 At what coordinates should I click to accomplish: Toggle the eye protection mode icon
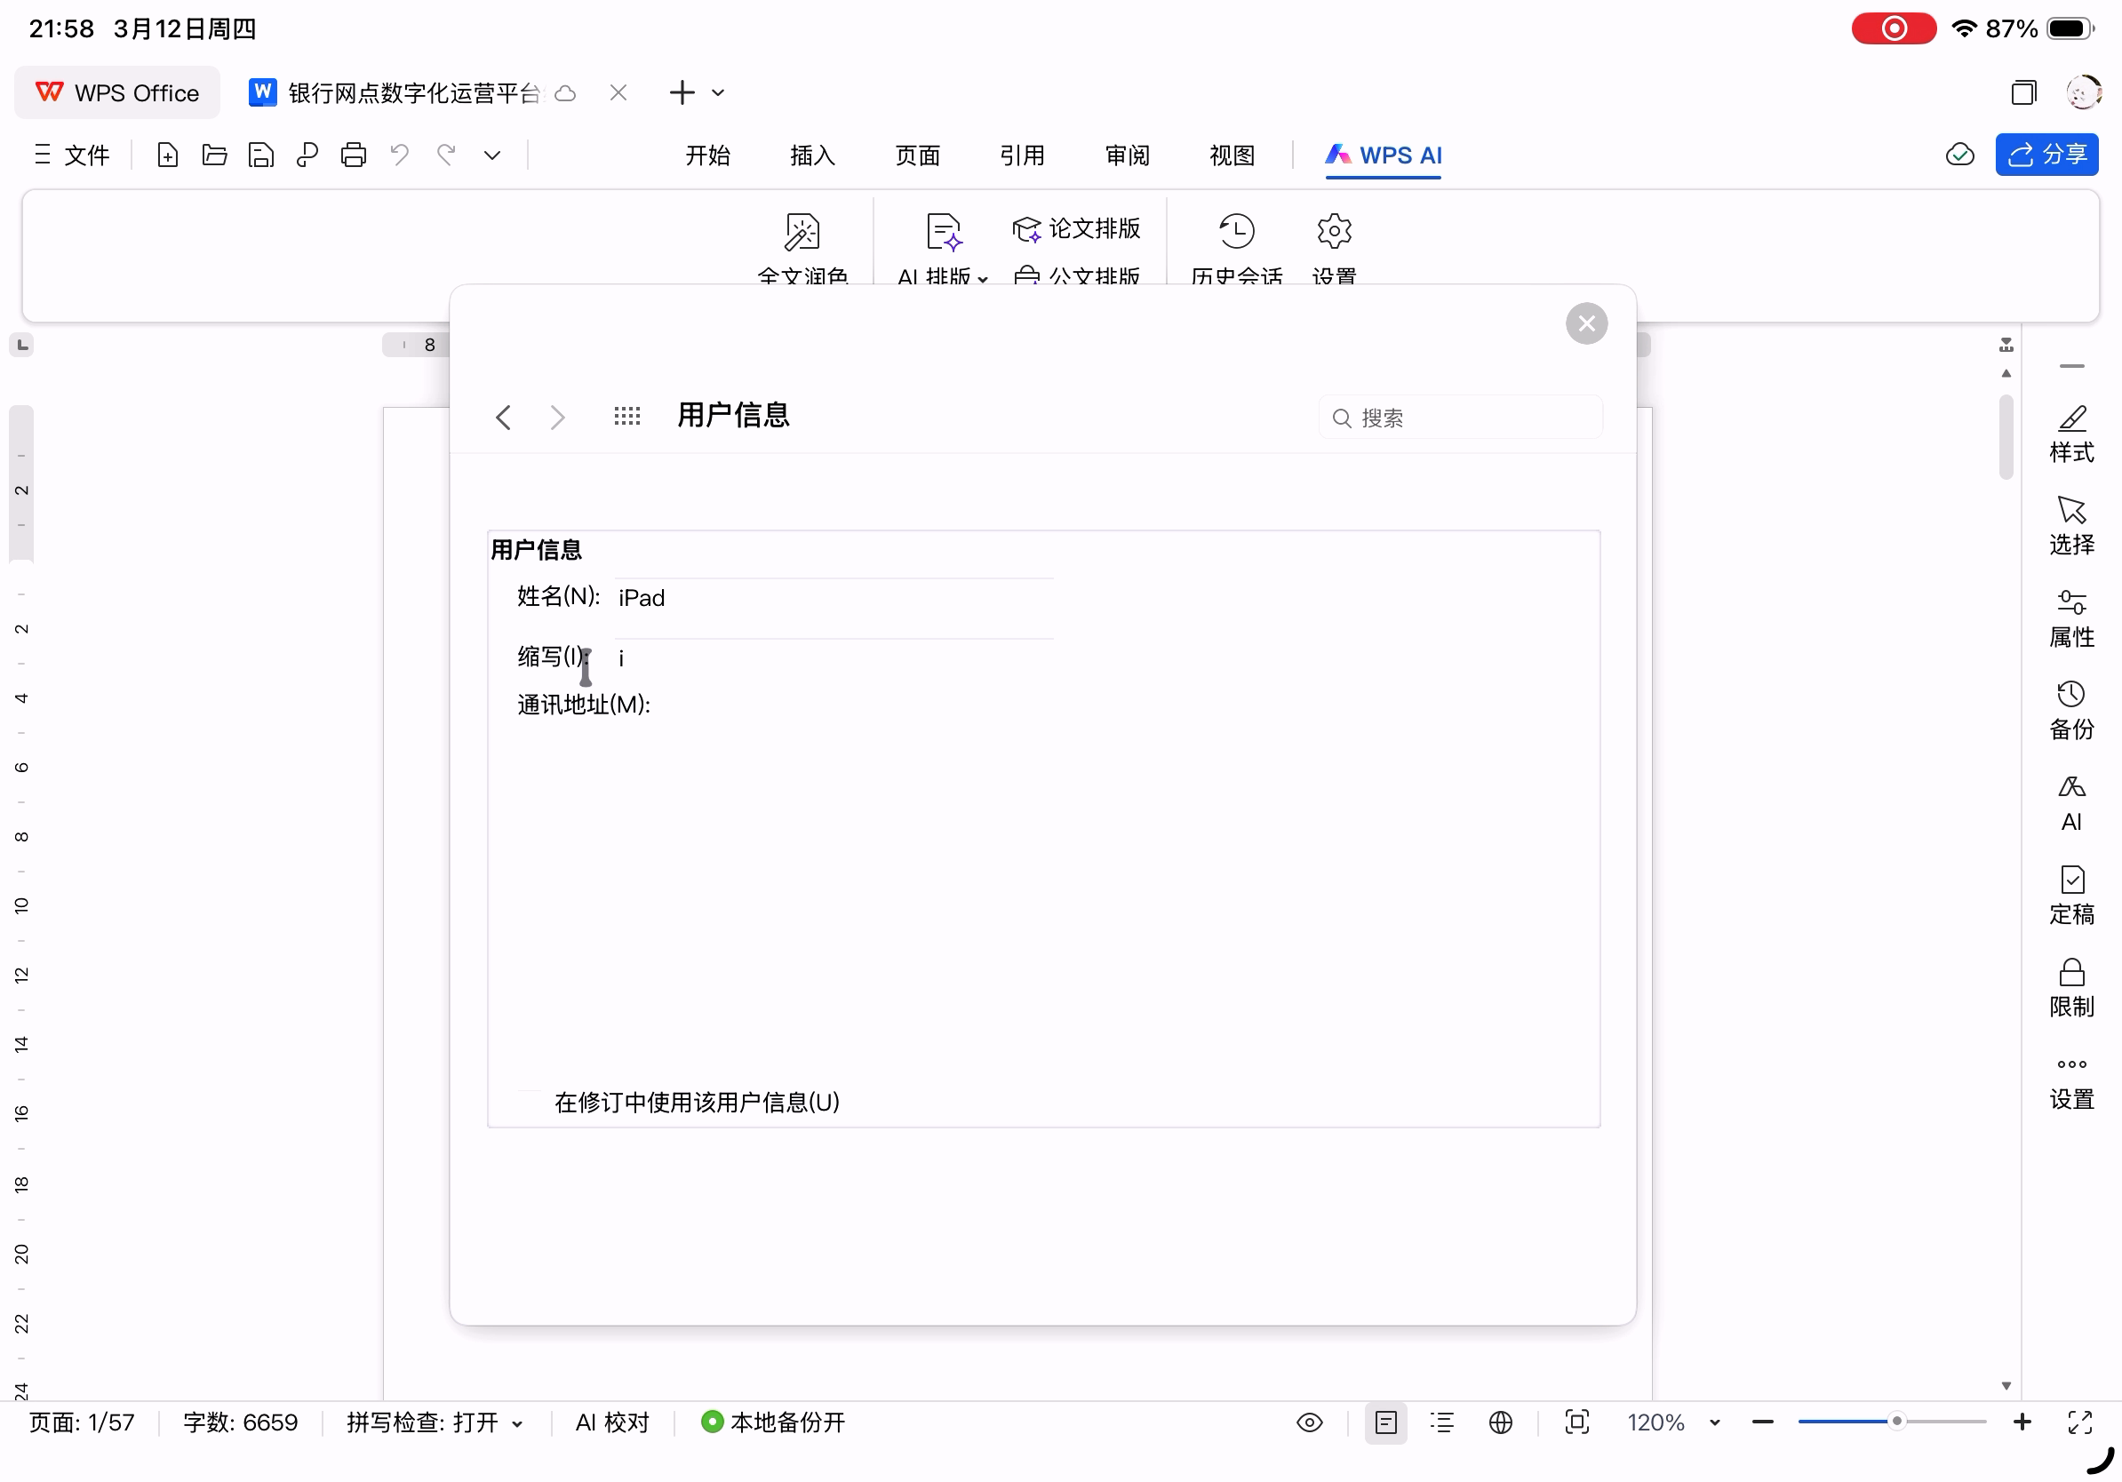tap(1310, 1422)
